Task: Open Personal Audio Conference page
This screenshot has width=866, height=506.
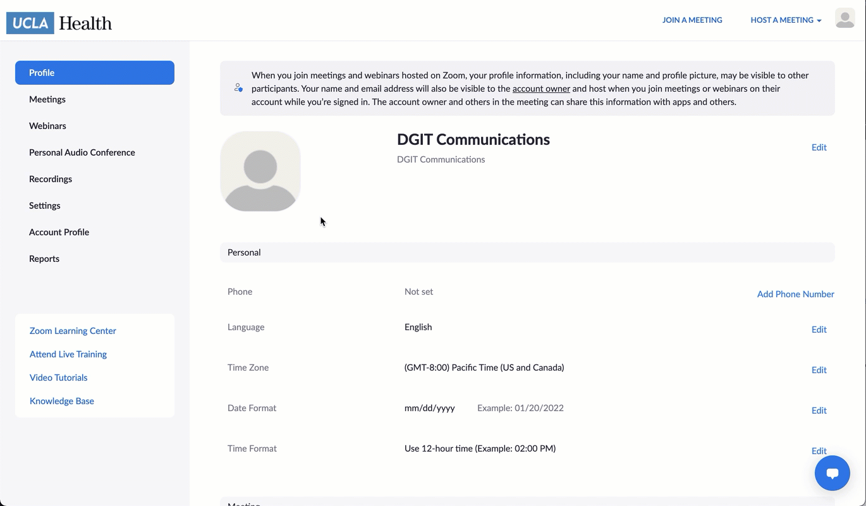Action: coord(82,152)
